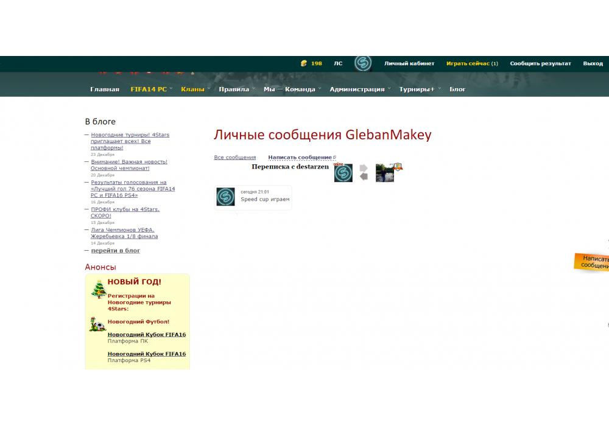
Task: Click Выход to log out
Action: (593, 63)
